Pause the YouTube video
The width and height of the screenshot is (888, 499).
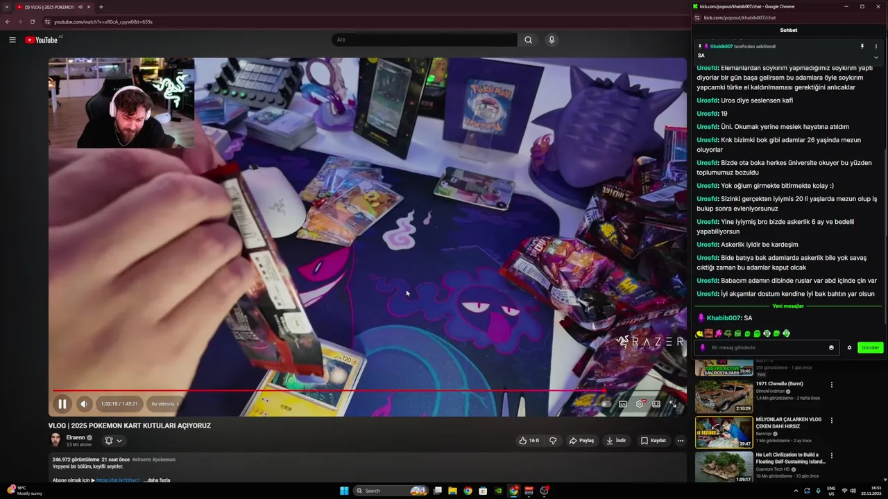[62, 403]
